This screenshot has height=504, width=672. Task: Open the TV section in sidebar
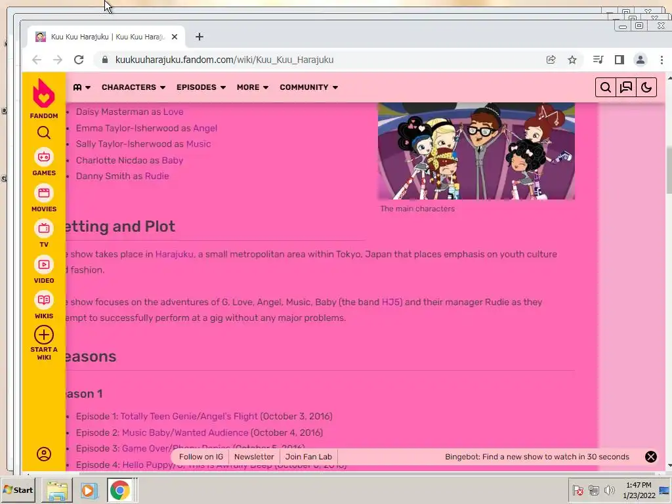pos(44,234)
